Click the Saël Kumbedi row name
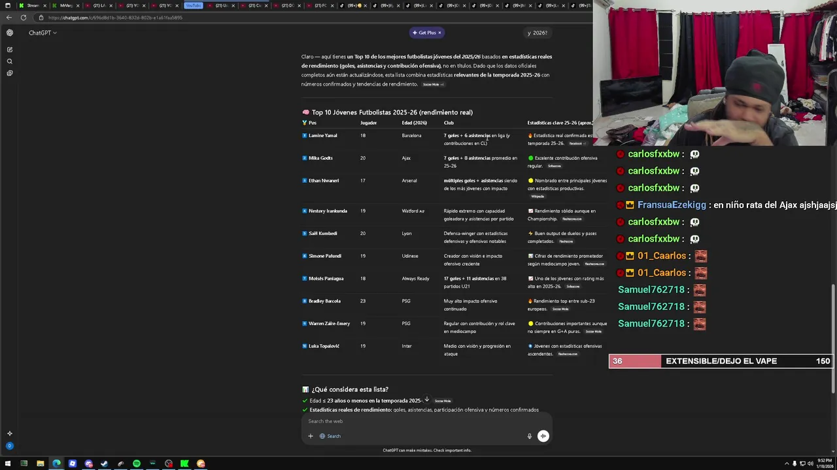 pyautogui.click(x=323, y=234)
